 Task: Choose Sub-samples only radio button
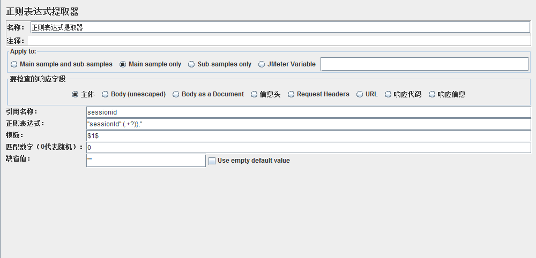point(191,64)
